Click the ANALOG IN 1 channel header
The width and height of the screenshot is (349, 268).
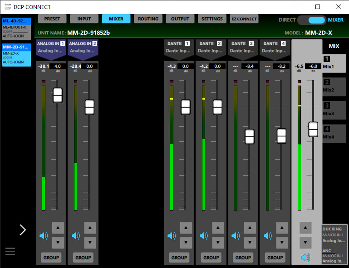click(51, 49)
